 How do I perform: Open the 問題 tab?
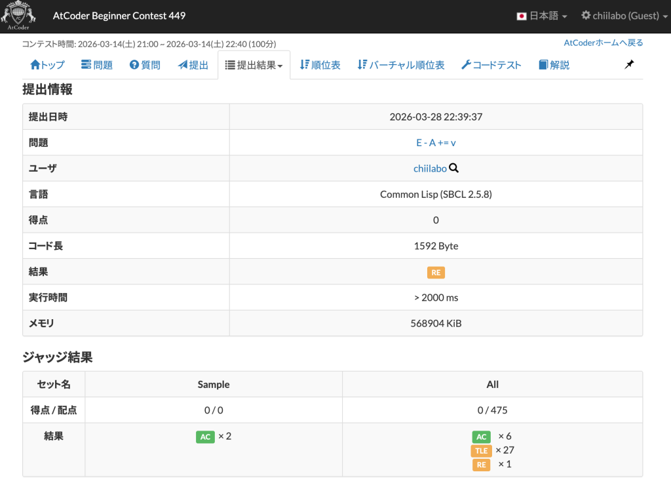(97, 65)
